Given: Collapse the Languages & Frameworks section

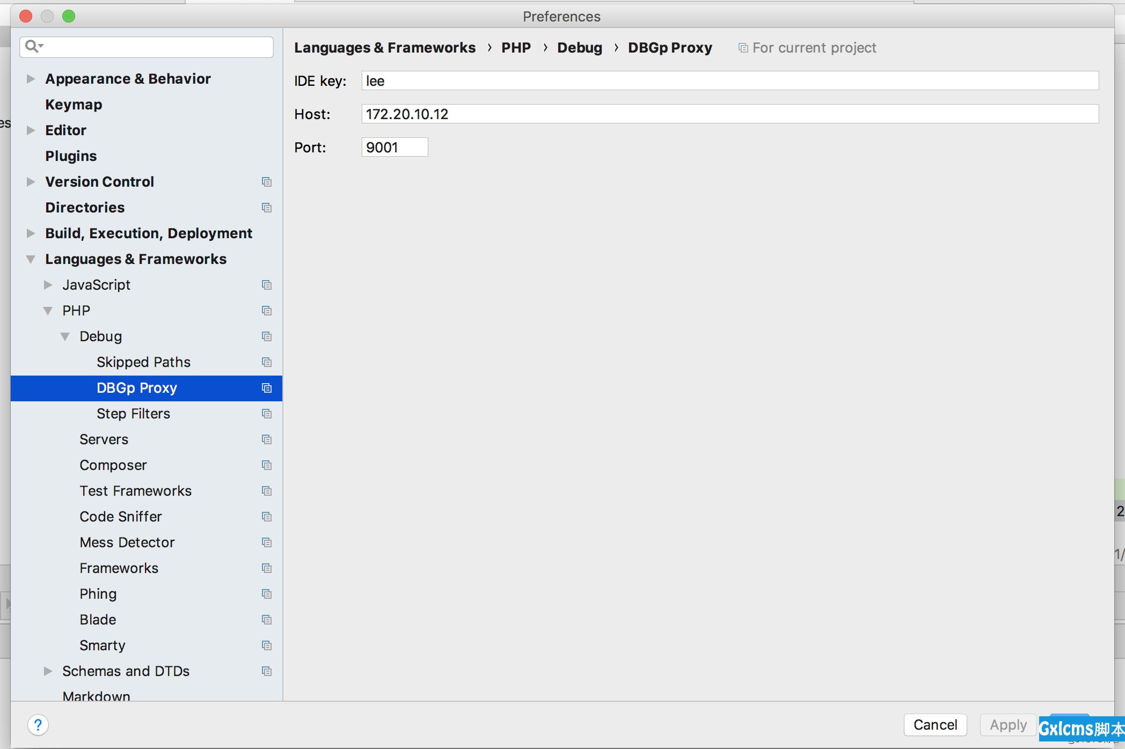Looking at the screenshot, I should point(31,259).
